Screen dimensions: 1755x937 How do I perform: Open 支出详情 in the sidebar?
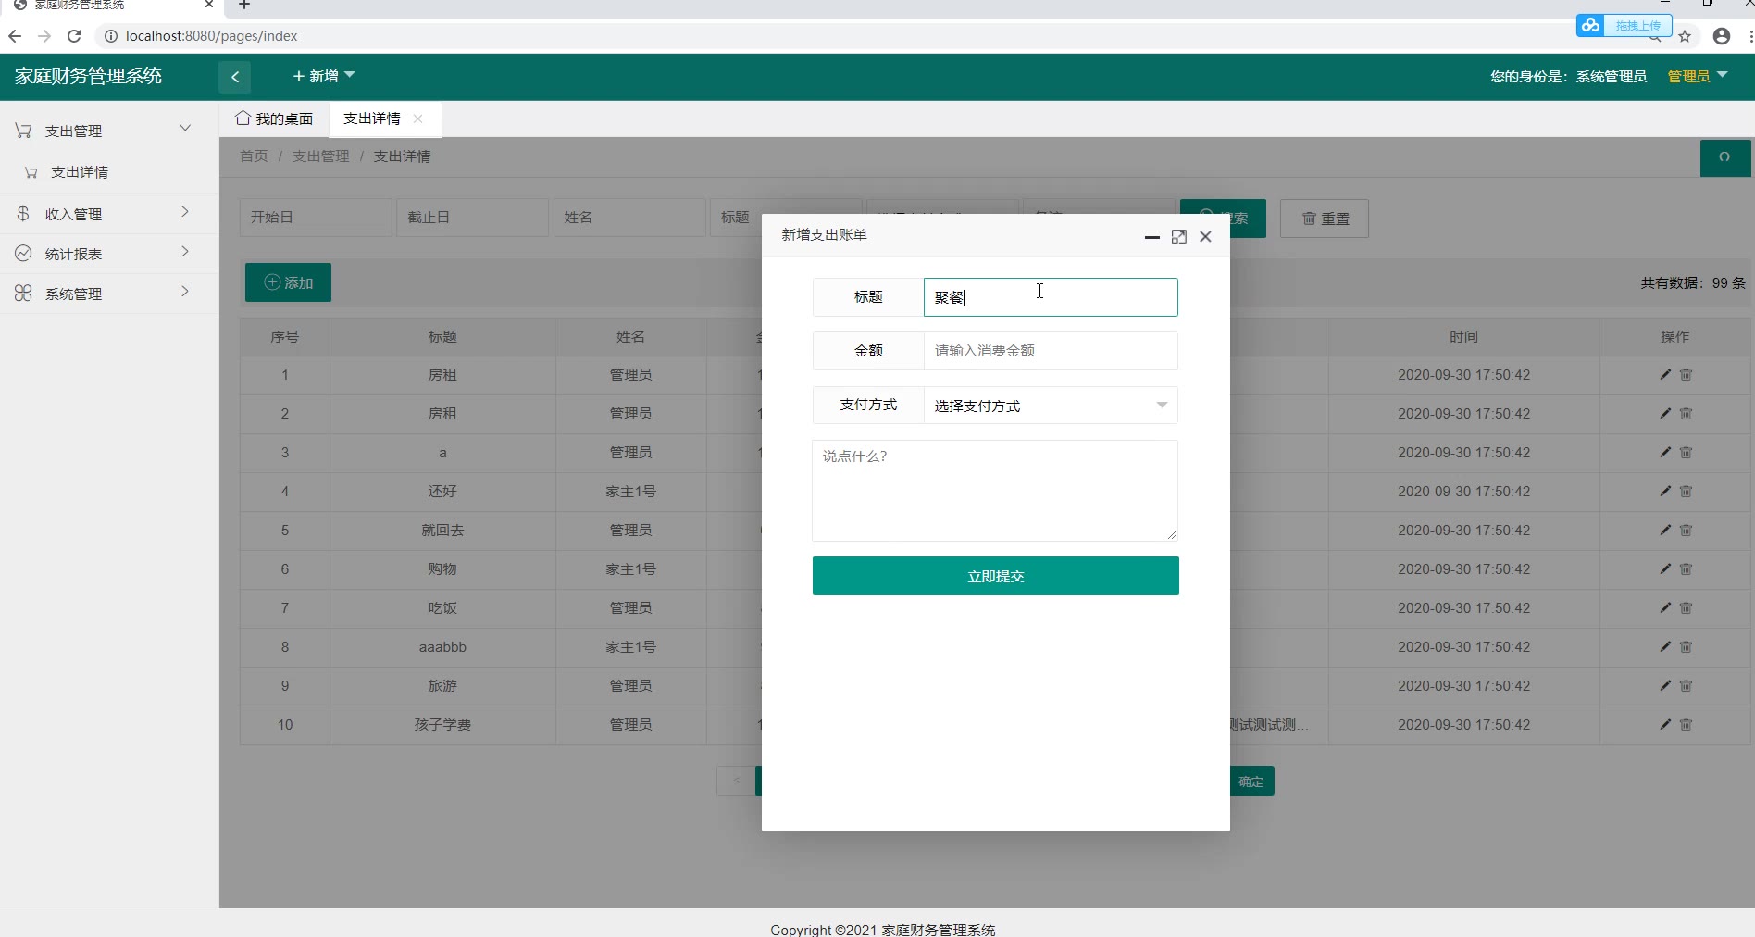pos(80,172)
